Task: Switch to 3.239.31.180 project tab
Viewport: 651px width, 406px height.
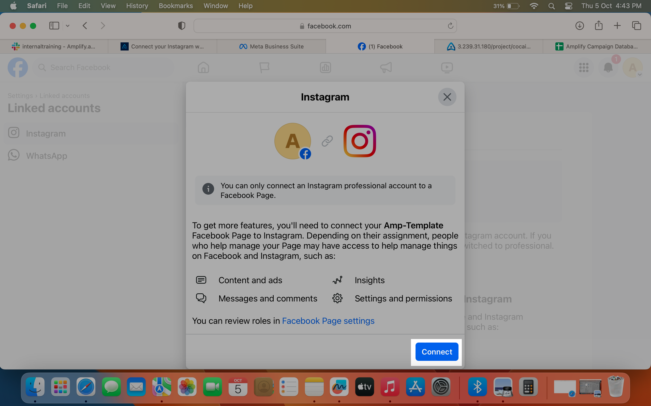Action: coord(489,46)
